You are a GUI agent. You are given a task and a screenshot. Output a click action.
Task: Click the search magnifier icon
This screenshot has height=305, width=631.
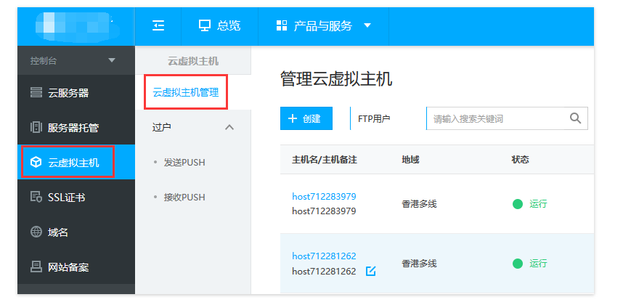coord(575,118)
